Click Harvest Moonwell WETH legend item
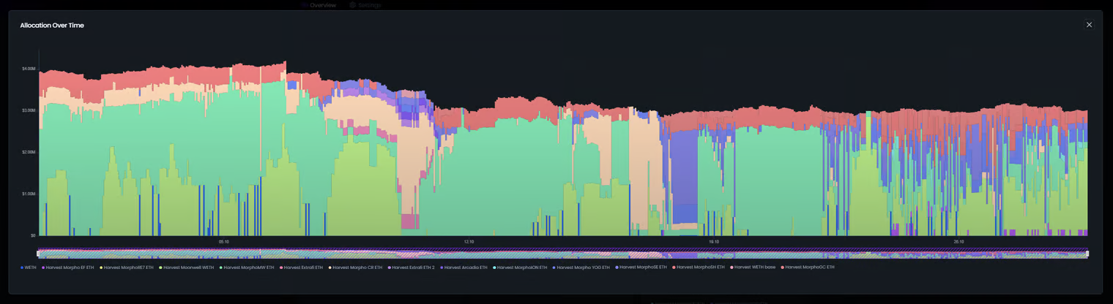This screenshot has height=304, width=1113. [188, 267]
